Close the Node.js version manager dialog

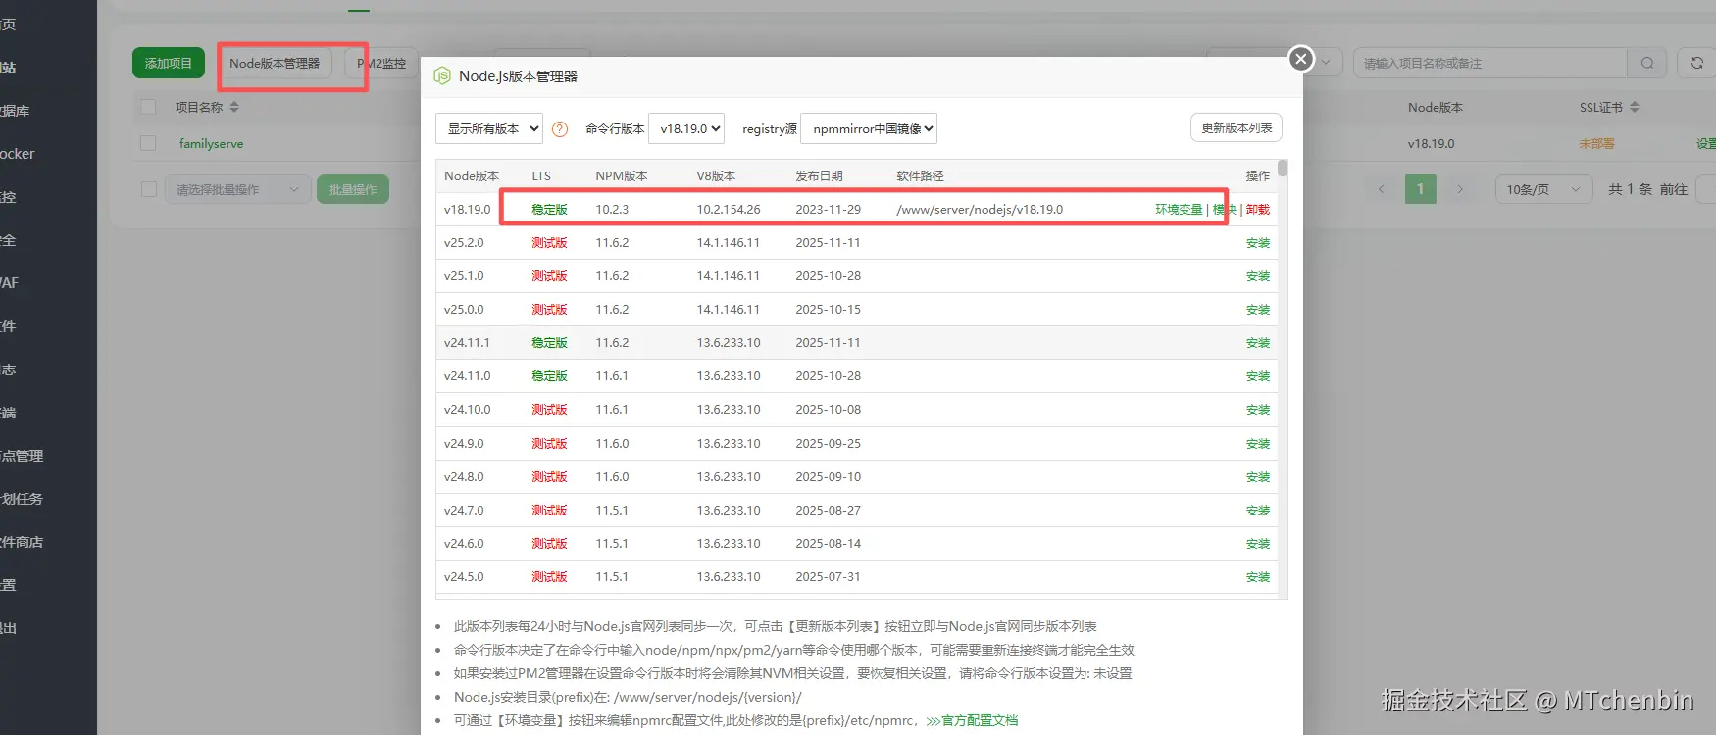pyautogui.click(x=1300, y=59)
